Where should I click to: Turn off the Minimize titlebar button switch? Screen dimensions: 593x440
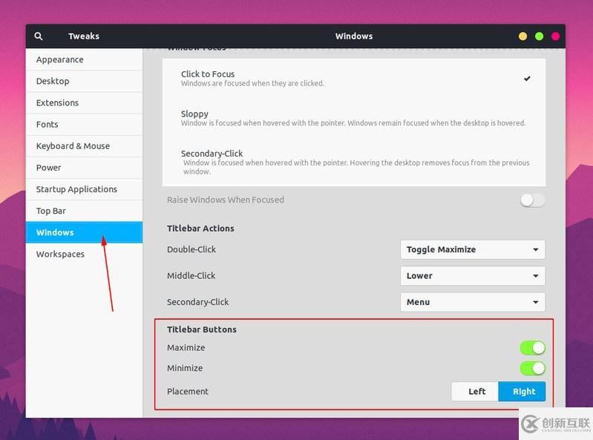(x=532, y=368)
